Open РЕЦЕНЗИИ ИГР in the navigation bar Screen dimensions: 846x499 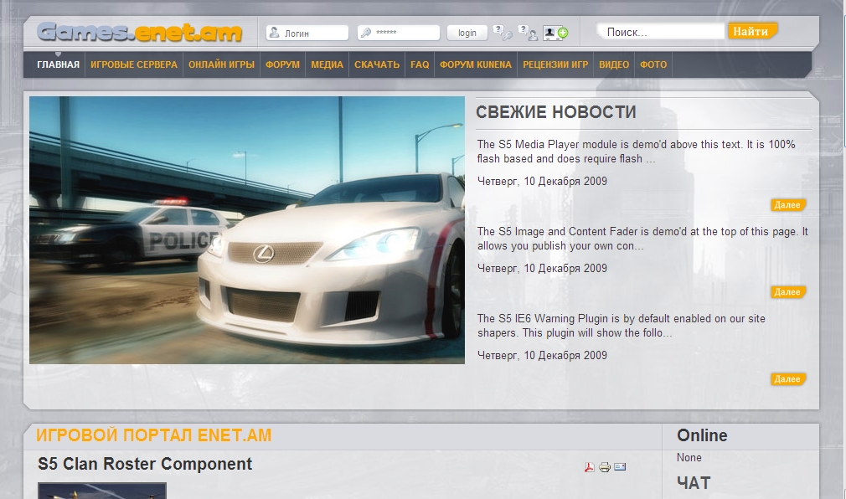[x=555, y=64]
